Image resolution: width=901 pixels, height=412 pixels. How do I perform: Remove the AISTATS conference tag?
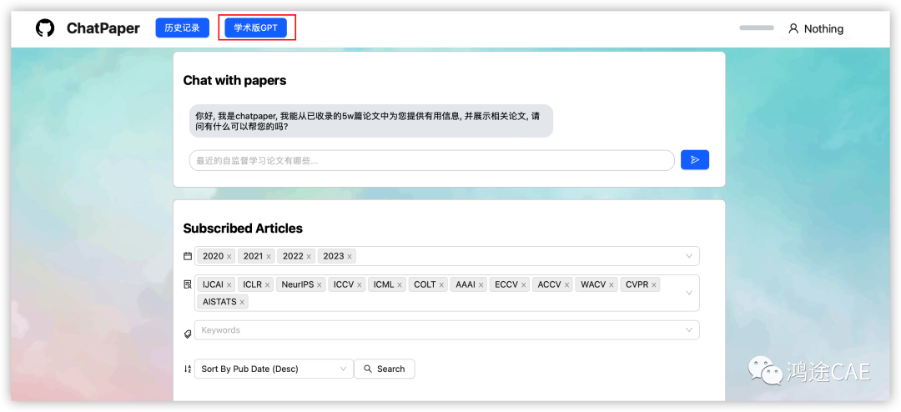click(x=242, y=302)
